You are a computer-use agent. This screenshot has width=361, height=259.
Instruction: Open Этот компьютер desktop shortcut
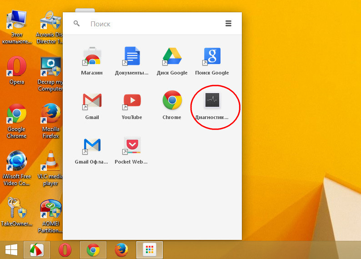[17, 27]
